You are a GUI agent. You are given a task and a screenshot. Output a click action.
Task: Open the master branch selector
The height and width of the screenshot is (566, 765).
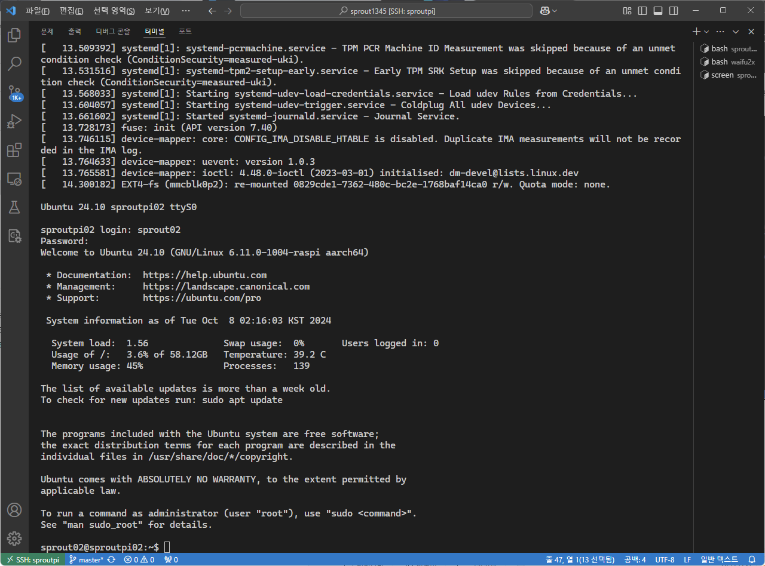[x=87, y=559]
